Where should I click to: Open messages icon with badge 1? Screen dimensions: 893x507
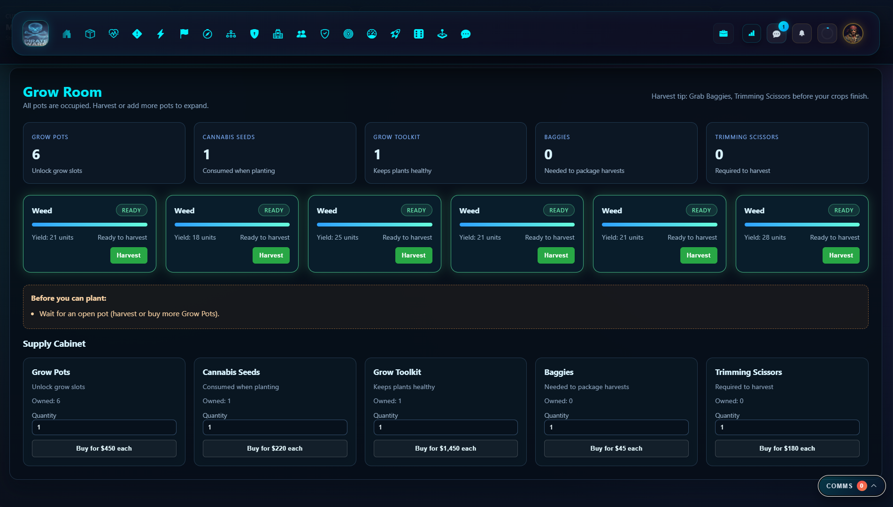click(777, 34)
